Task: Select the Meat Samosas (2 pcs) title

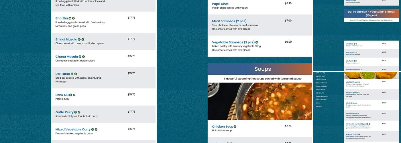Action: point(229,21)
